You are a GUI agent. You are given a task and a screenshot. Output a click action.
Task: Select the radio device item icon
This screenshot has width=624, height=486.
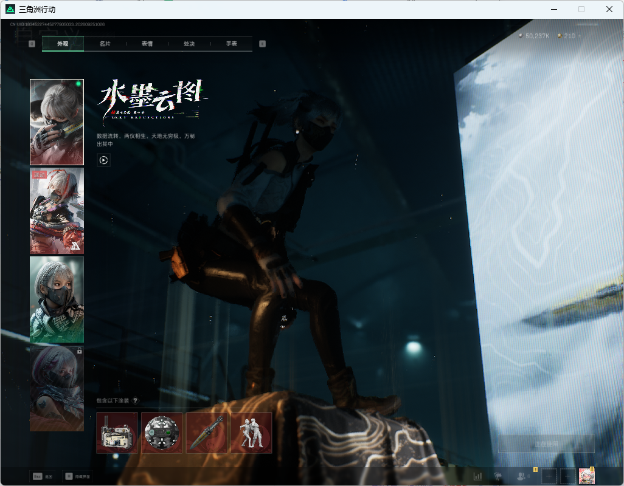pyautogui.click(x=117, y=433)
